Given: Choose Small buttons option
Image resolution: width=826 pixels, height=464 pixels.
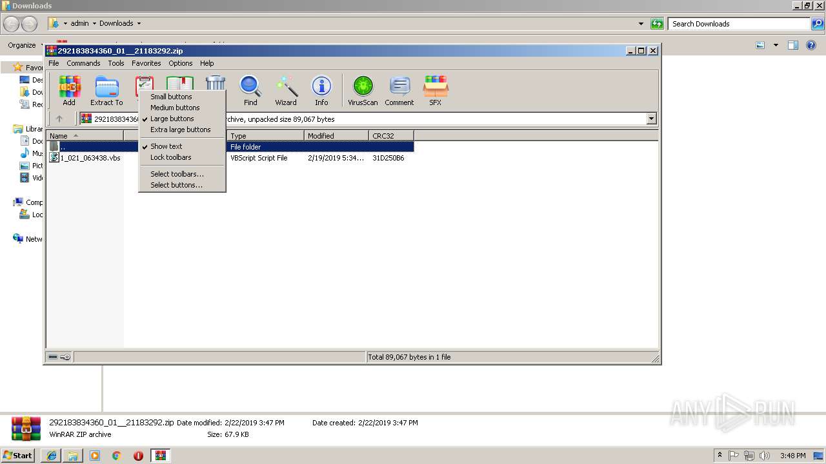Looking at the screenshot, I should click(183, 97).
